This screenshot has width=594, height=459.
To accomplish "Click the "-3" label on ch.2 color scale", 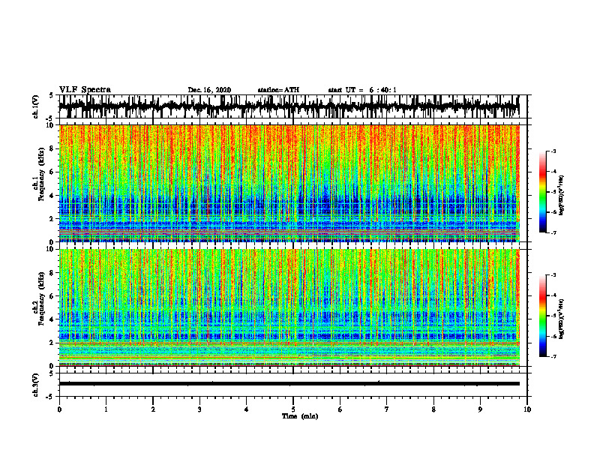I will click(x=553, y=275).
